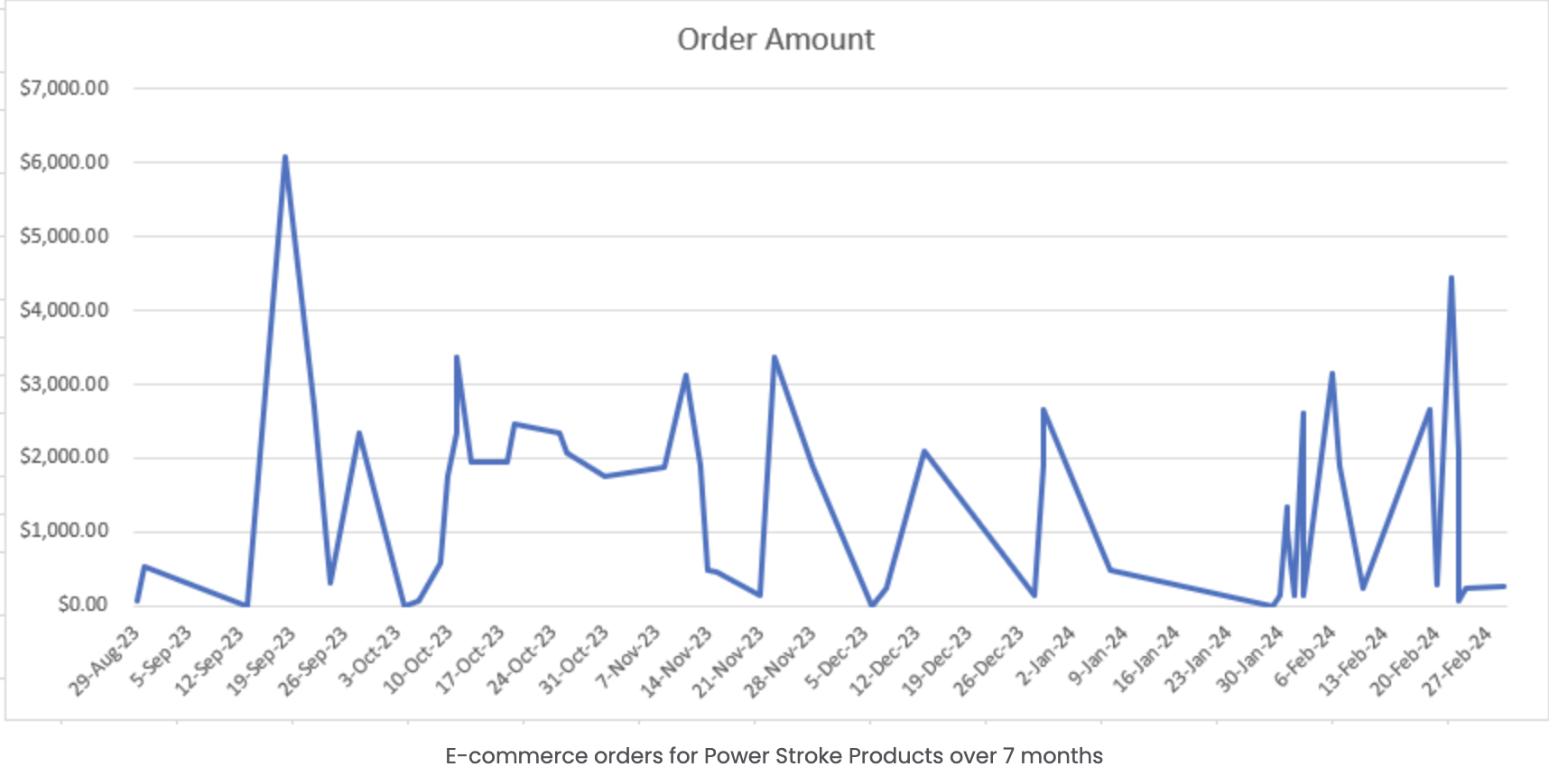The image size is (1549, 776).
Task: Select the $7,000.00 axis label
Action: 64,88
